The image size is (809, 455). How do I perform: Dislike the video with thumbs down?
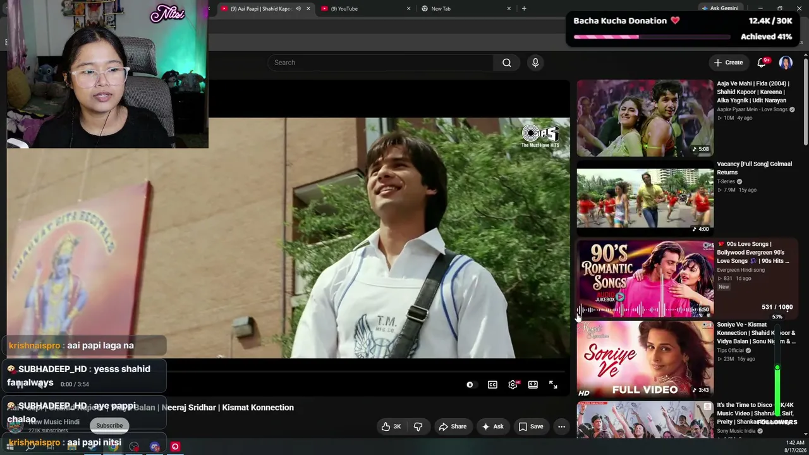[418, 427]
